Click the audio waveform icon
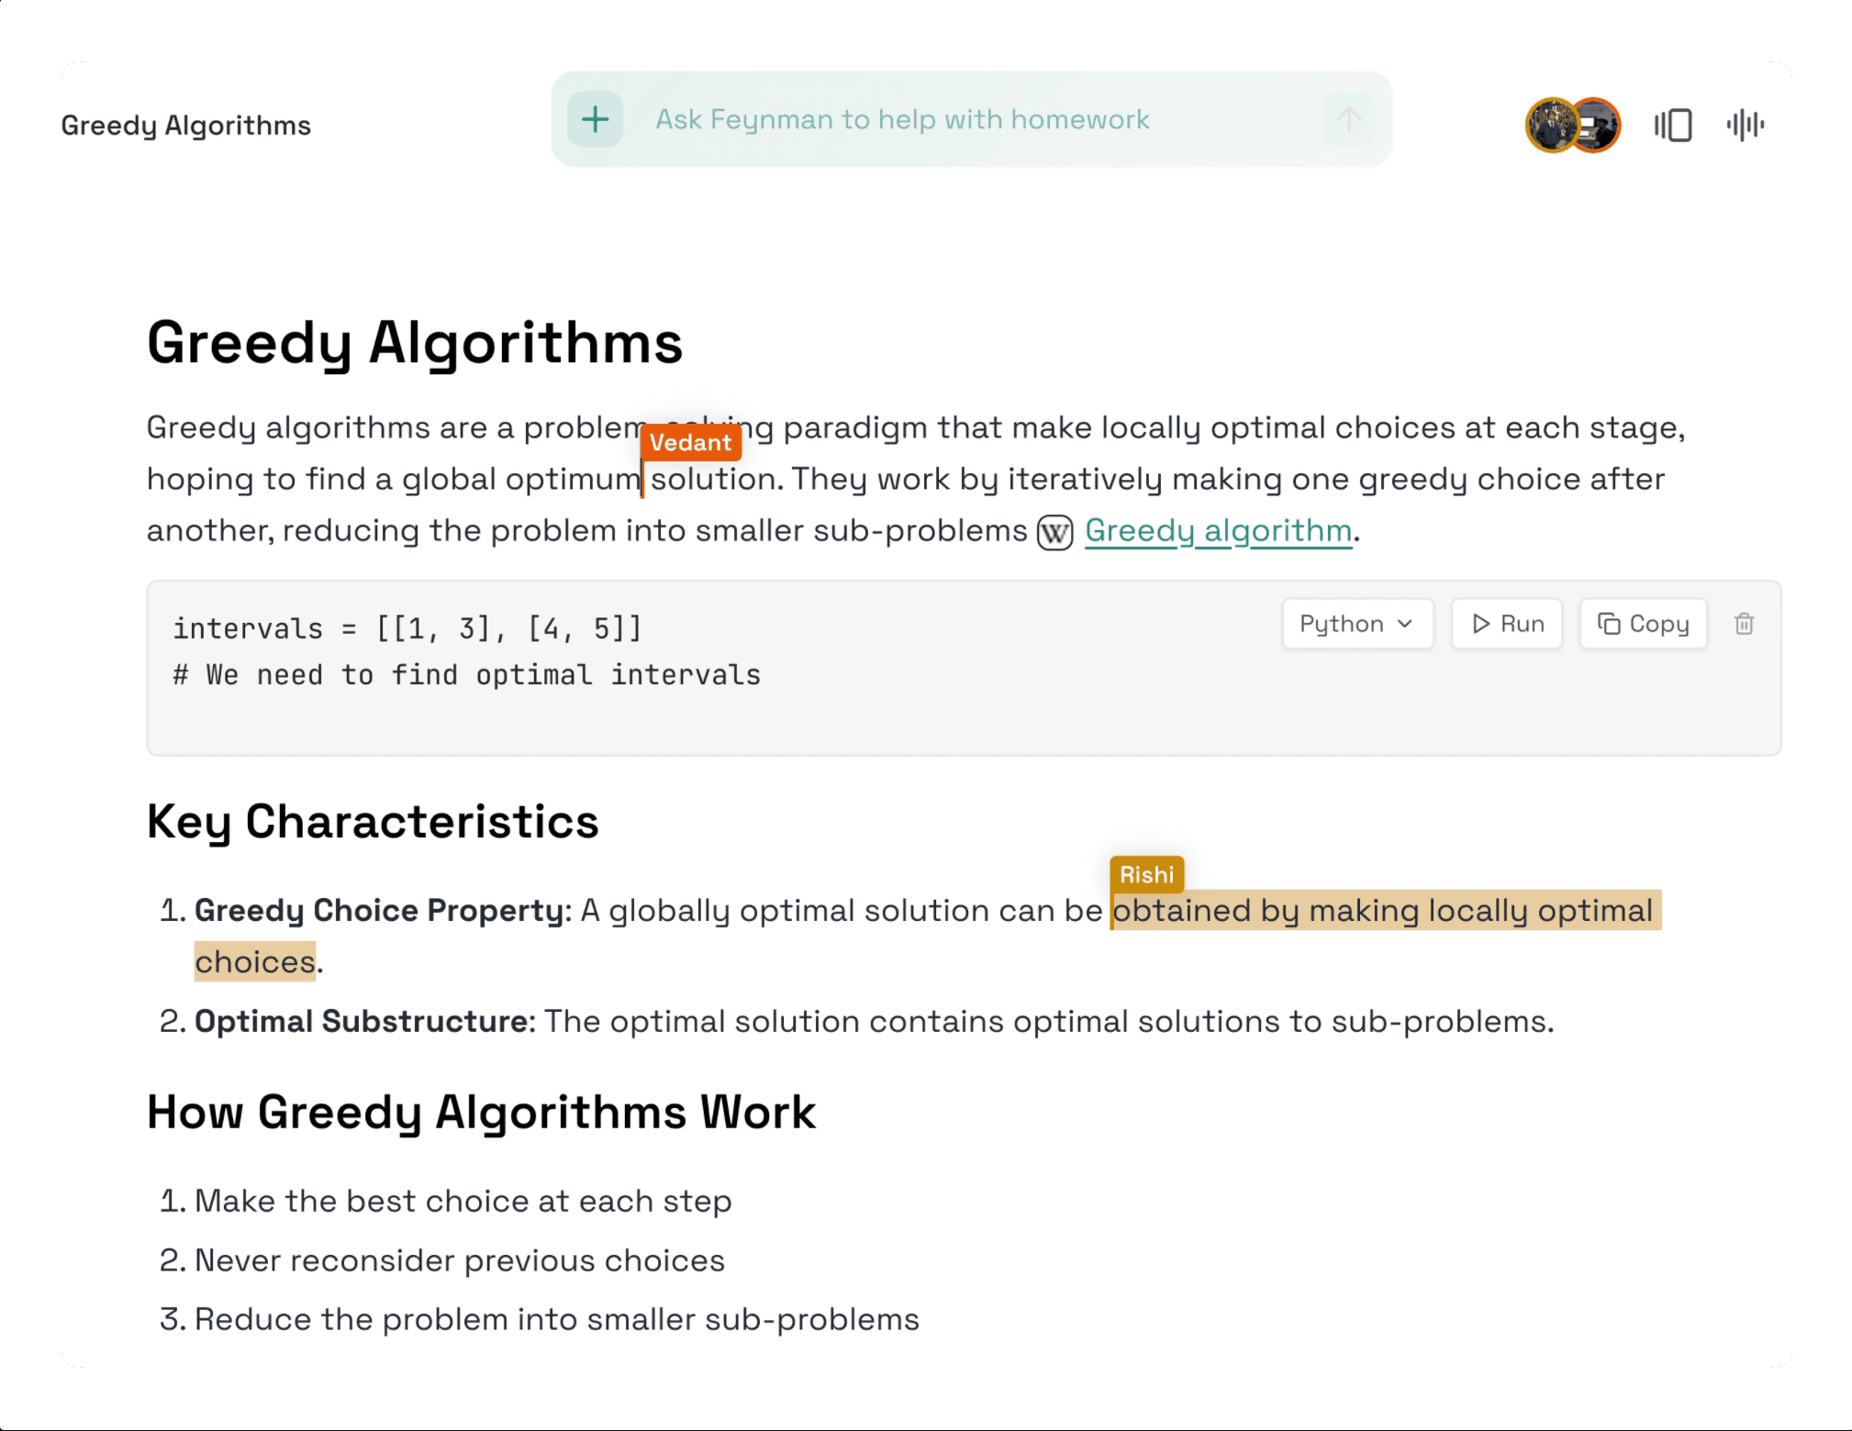 click(x=1745, y=125)
